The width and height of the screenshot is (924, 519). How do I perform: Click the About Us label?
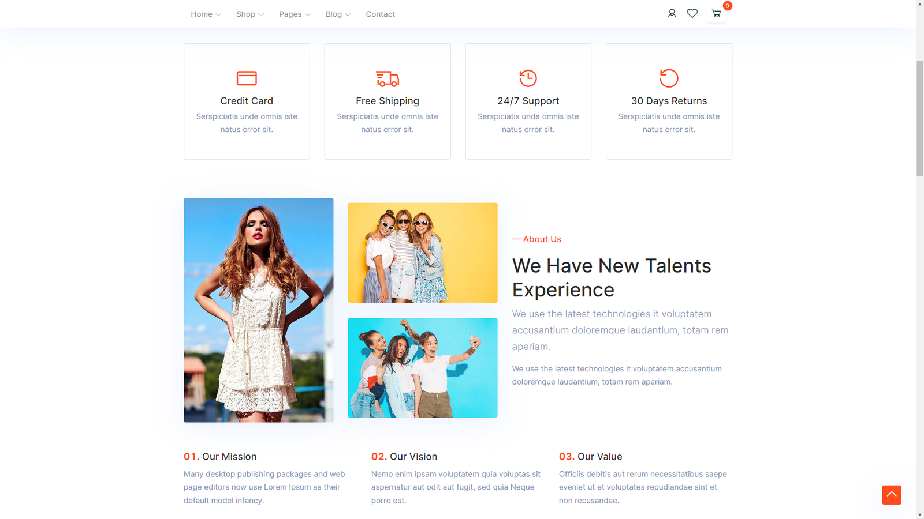536,239
